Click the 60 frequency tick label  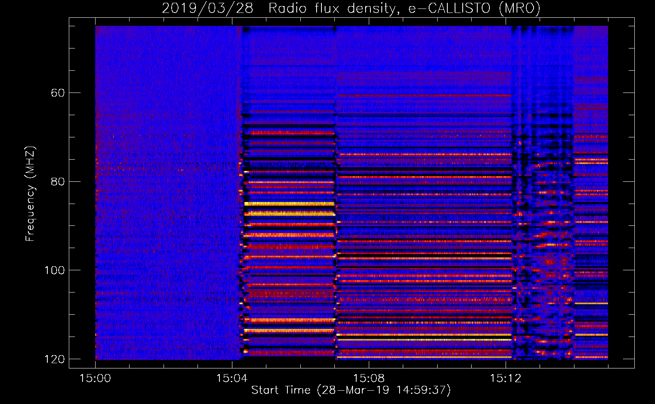tap(57, 93)
